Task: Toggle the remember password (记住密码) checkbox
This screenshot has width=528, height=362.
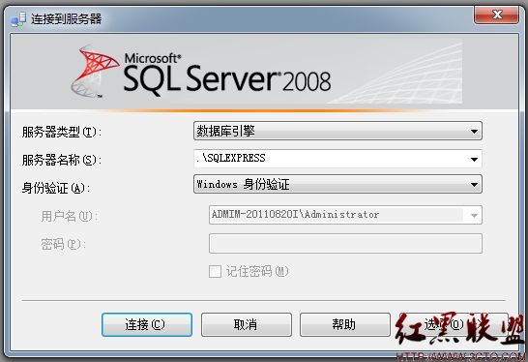Action: [215, 271]
